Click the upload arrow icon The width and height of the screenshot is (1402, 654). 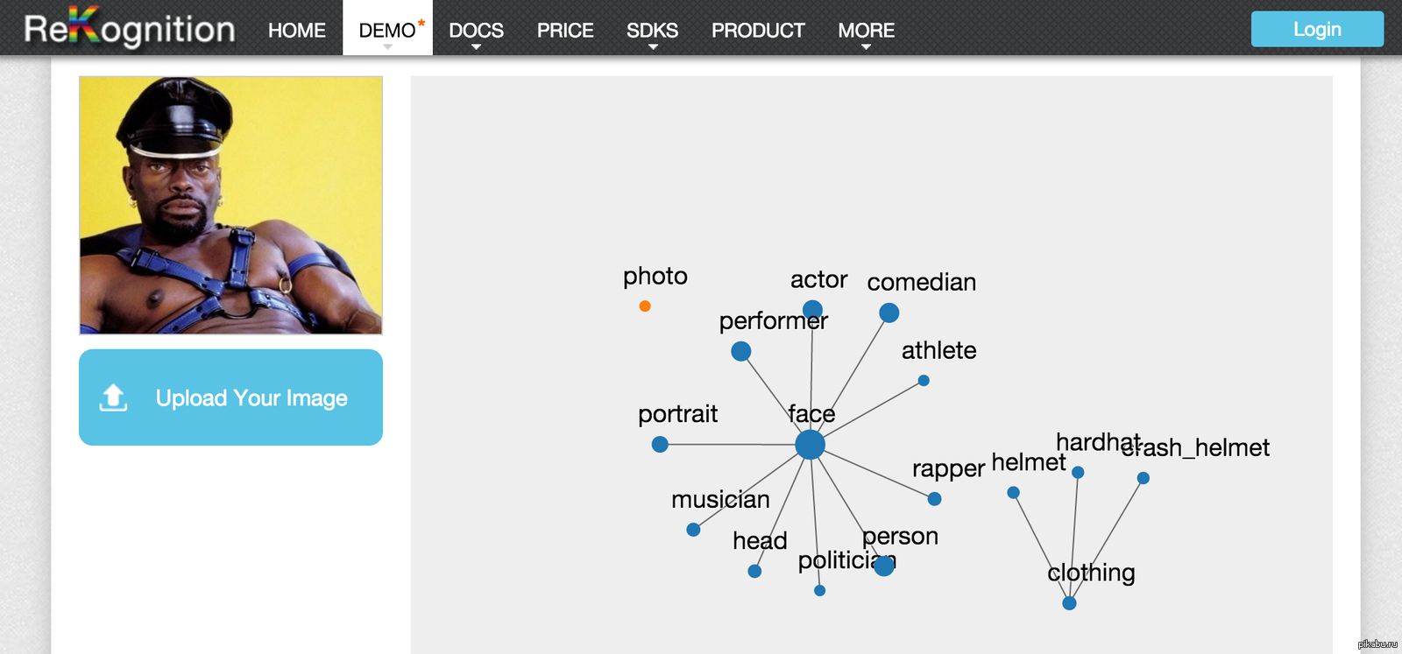point(113,397)
